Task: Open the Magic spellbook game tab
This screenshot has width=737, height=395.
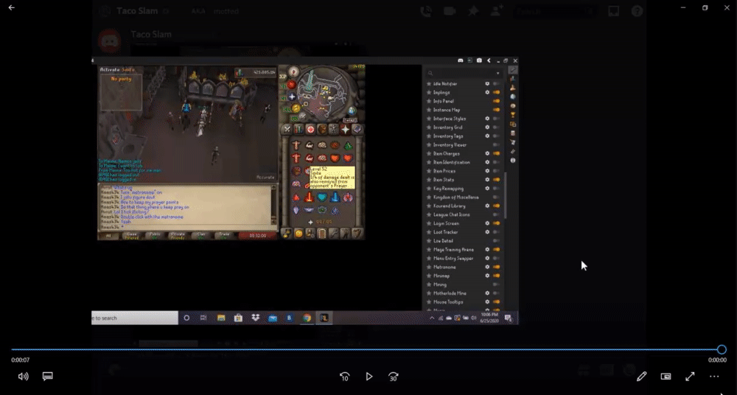Action: click(x=357, y=129)
